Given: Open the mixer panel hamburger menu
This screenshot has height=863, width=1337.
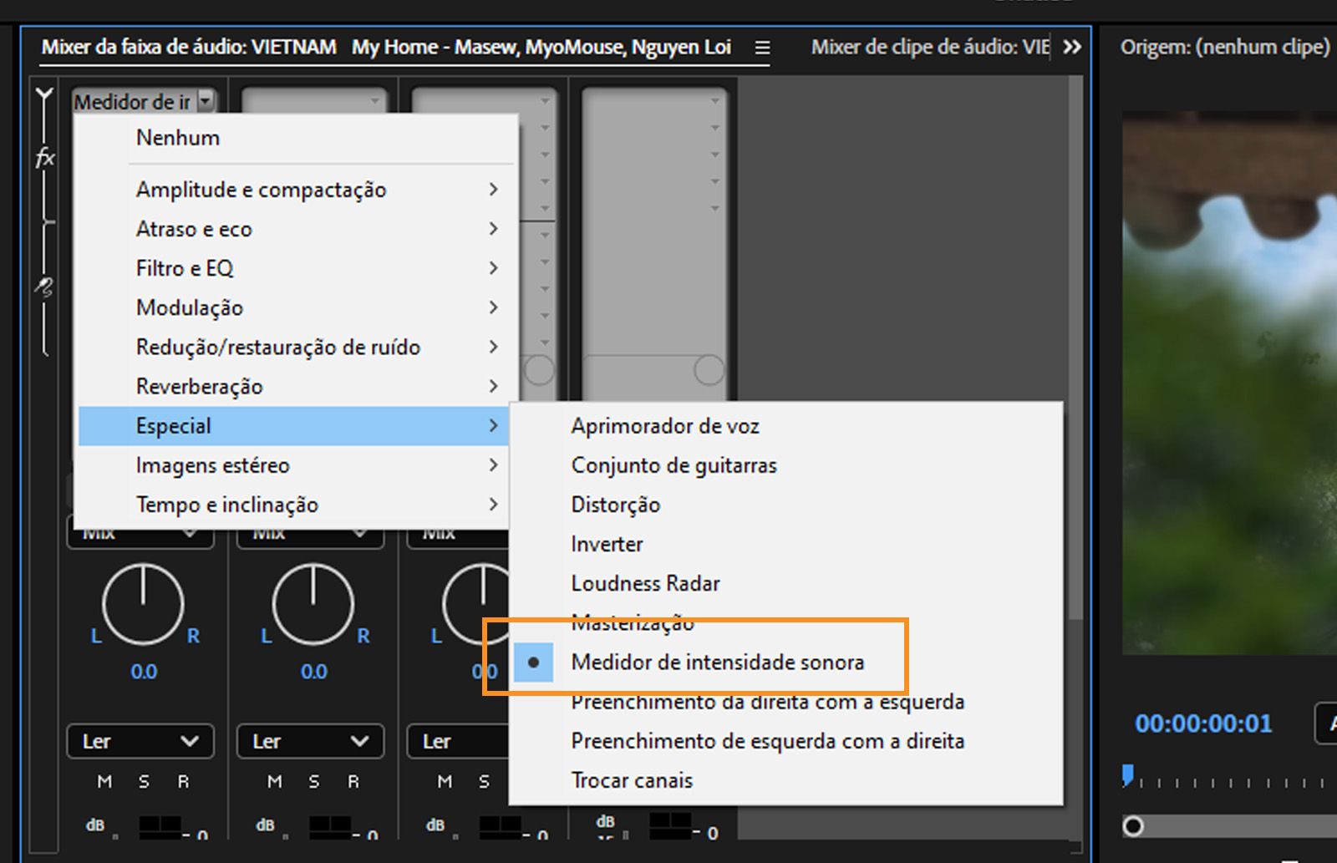Looking at the screenshot, I should (761, 48).
